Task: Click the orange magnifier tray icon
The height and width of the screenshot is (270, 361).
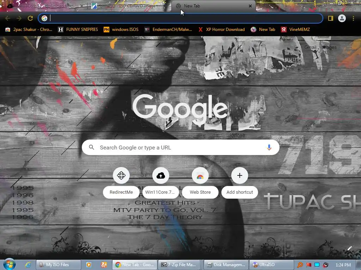Action: coord(300,265)
